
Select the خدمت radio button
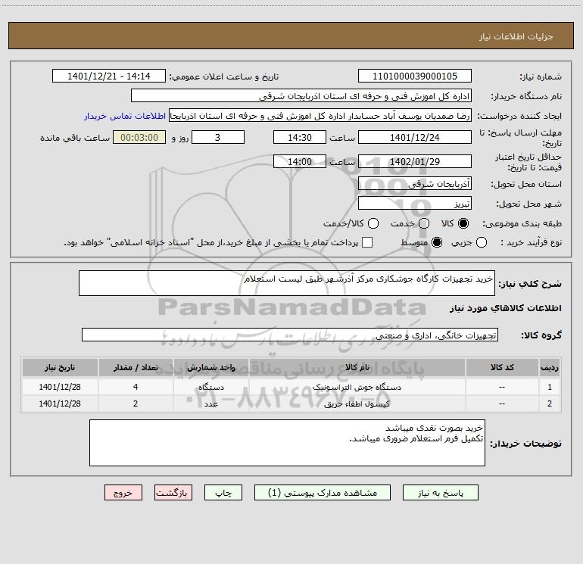coord(424,223)
